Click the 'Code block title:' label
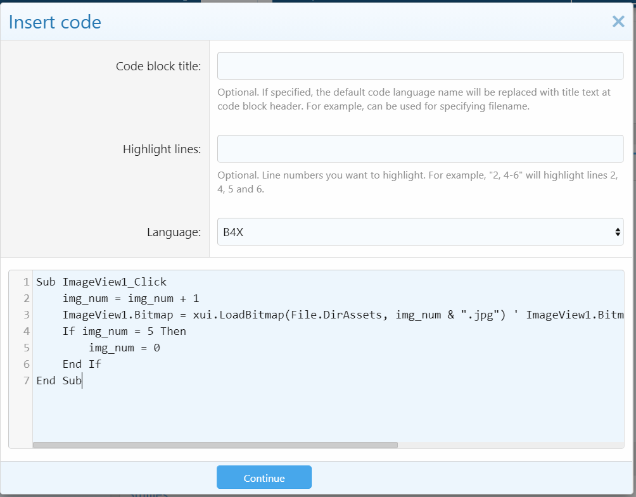This screenshot has width=636, height=497. [x=158, y=66]
